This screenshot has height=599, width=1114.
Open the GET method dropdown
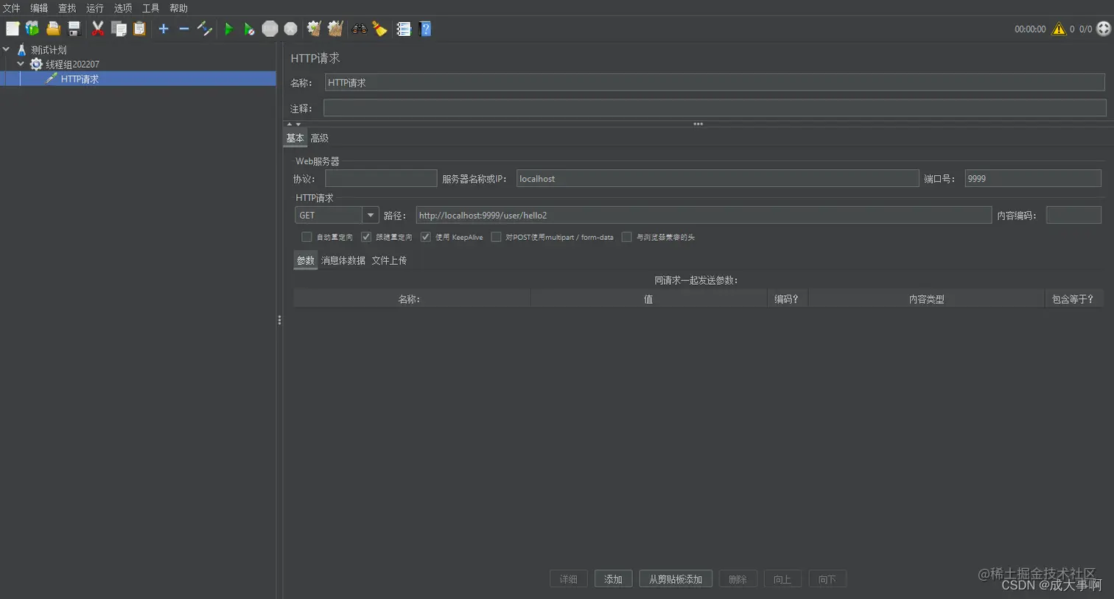pyautogui.click(x=371, y=215)
